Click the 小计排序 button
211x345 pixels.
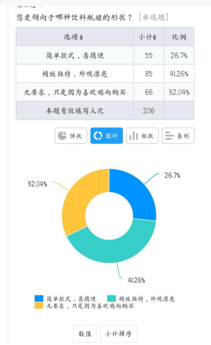[118, 334]
